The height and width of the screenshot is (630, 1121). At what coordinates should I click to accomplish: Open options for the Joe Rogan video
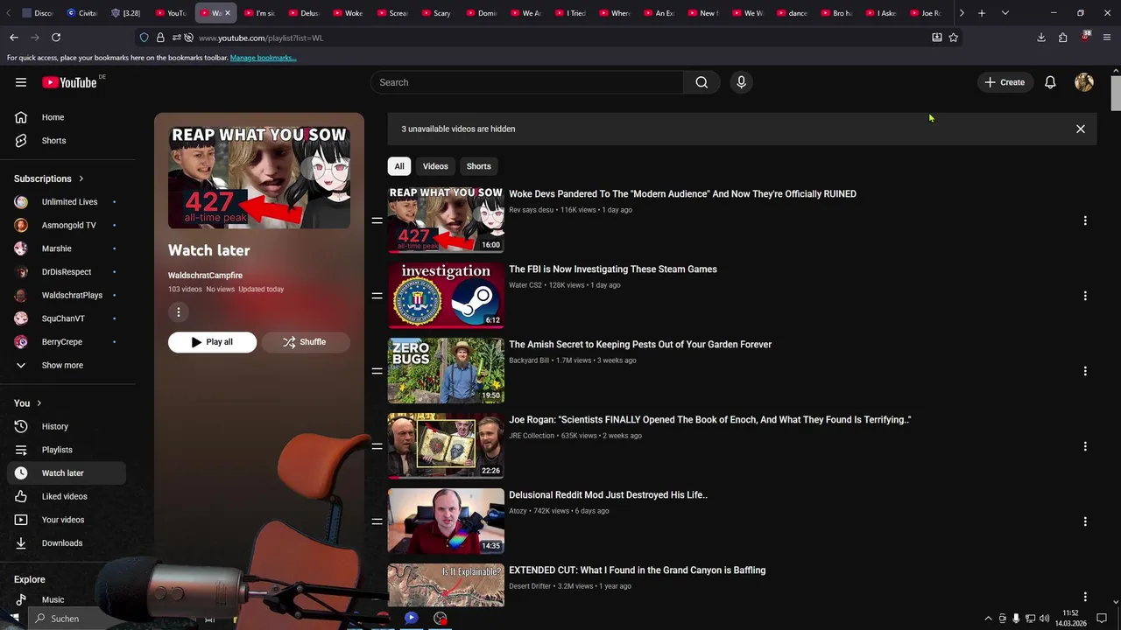coord(1085,446)
